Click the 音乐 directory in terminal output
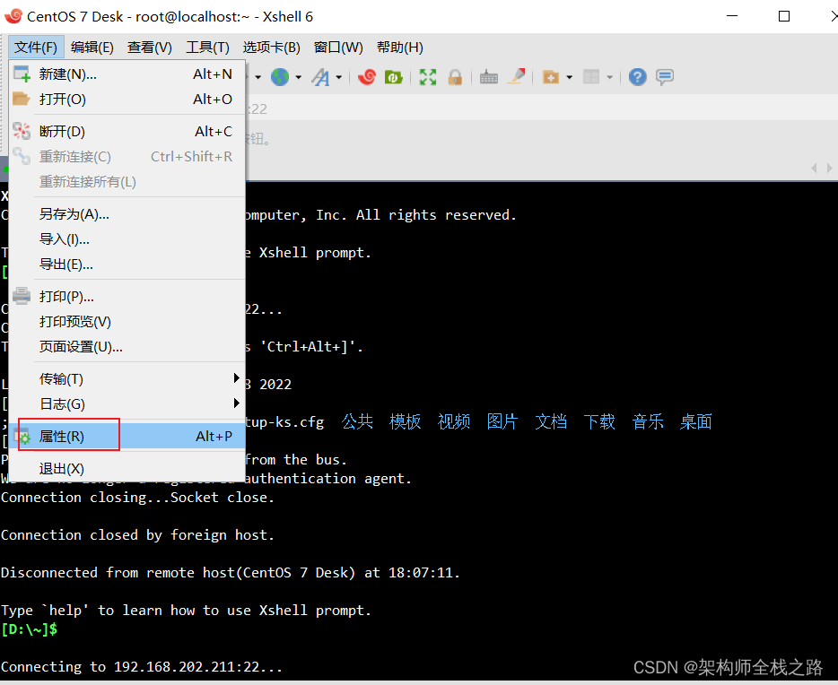Viewport: 838px width, 685px height. point(648,421)
